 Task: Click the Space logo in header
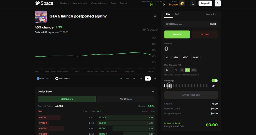[x=44, y=3]
